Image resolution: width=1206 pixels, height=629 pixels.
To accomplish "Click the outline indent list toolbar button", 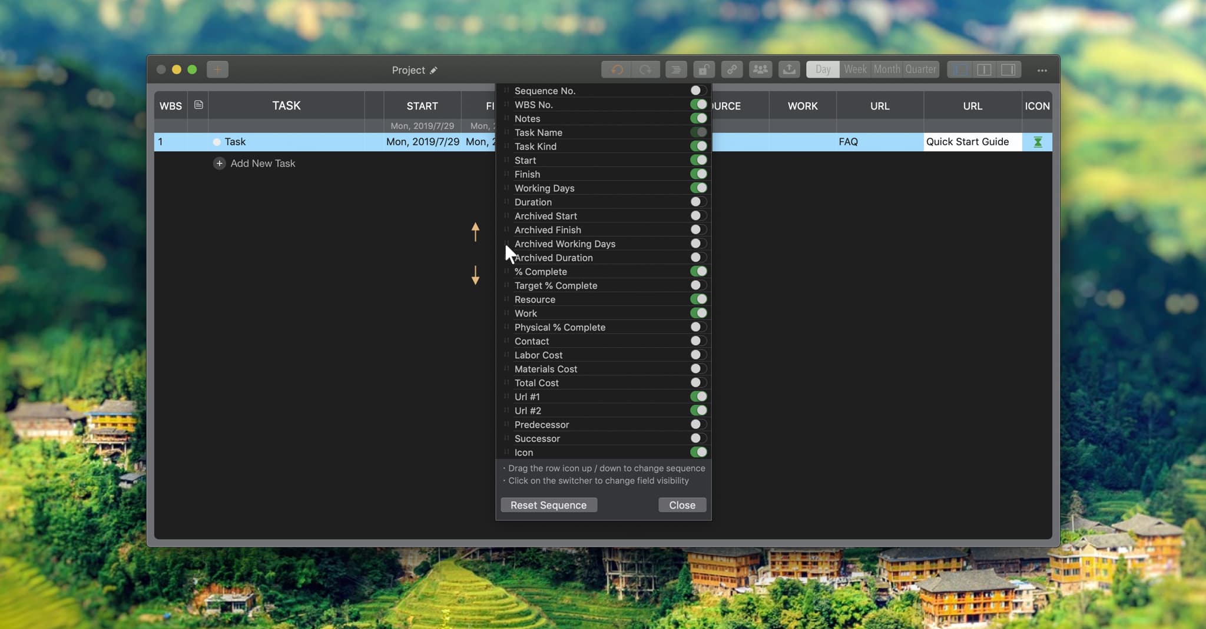I will 675,69.
